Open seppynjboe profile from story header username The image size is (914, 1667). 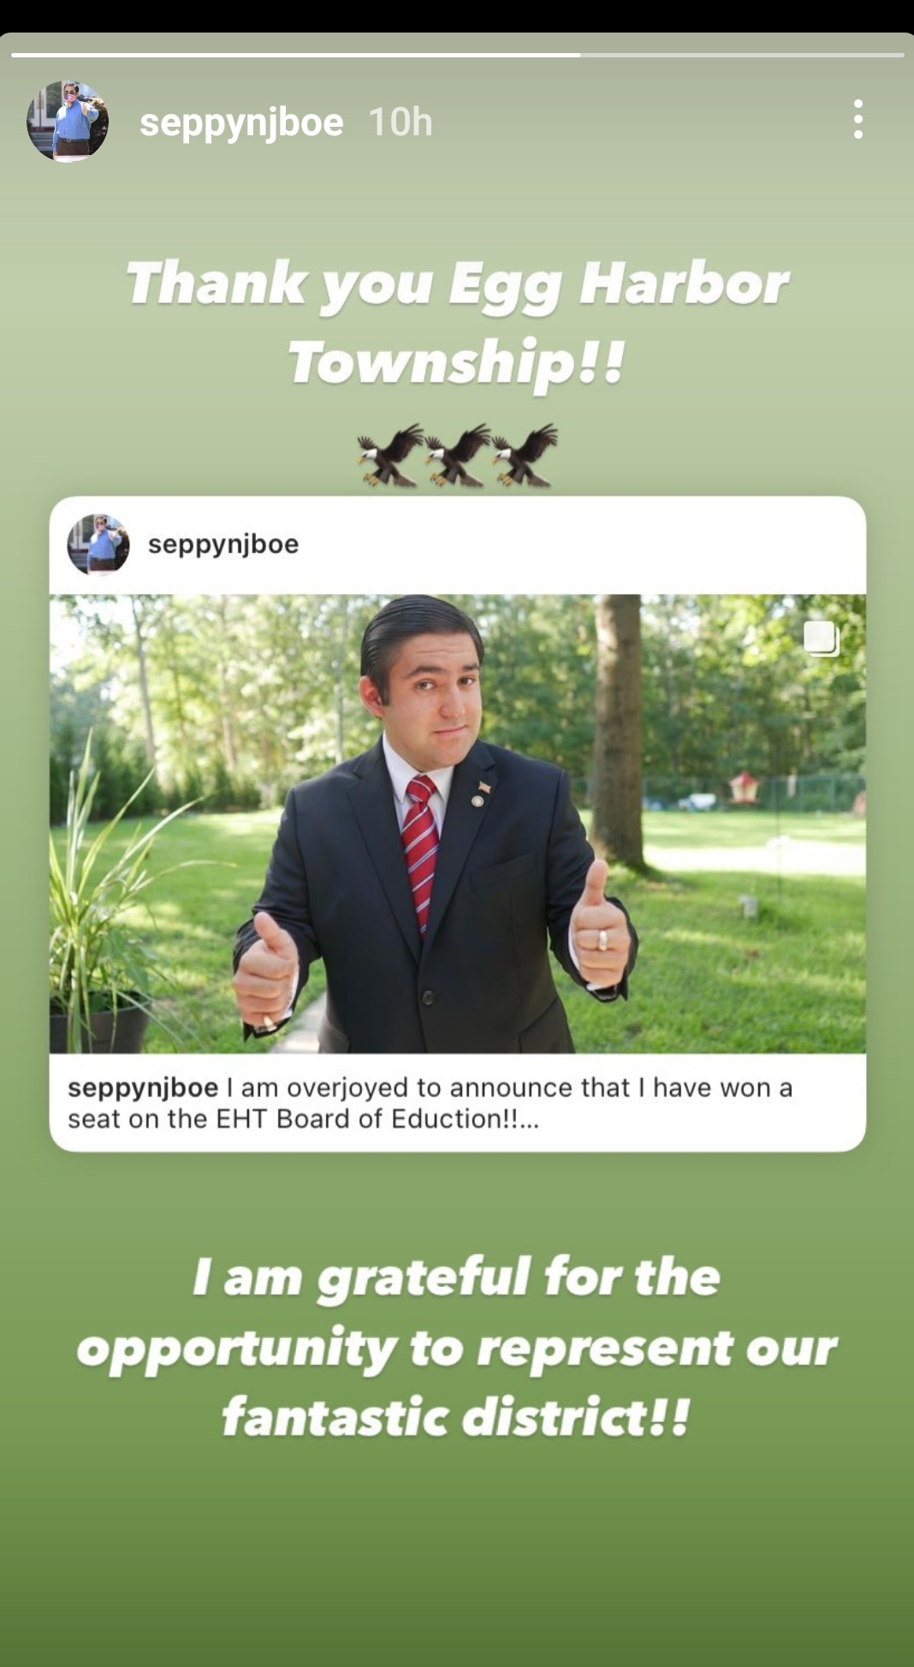241,122
